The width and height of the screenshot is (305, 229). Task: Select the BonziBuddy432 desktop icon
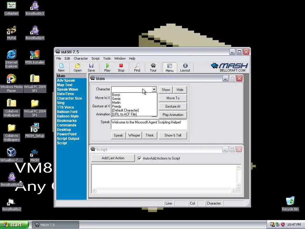coord(12,179)
